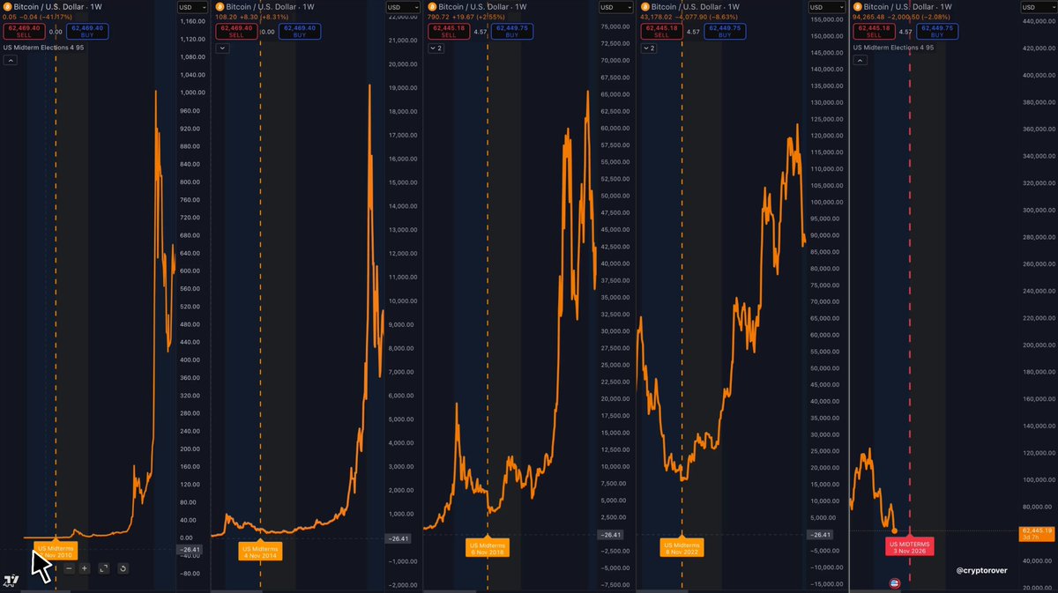The image size is (1058, 593).
Task: Click SELL button on the 2026 midterms chart
Action: (873, 32)
